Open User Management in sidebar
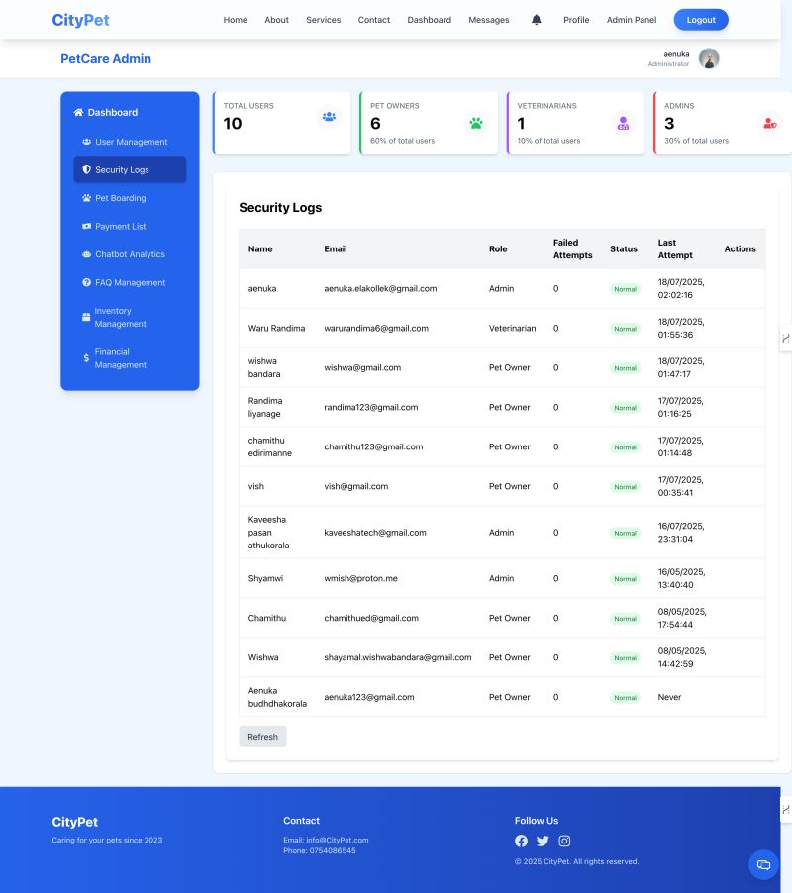 [131, 142]
